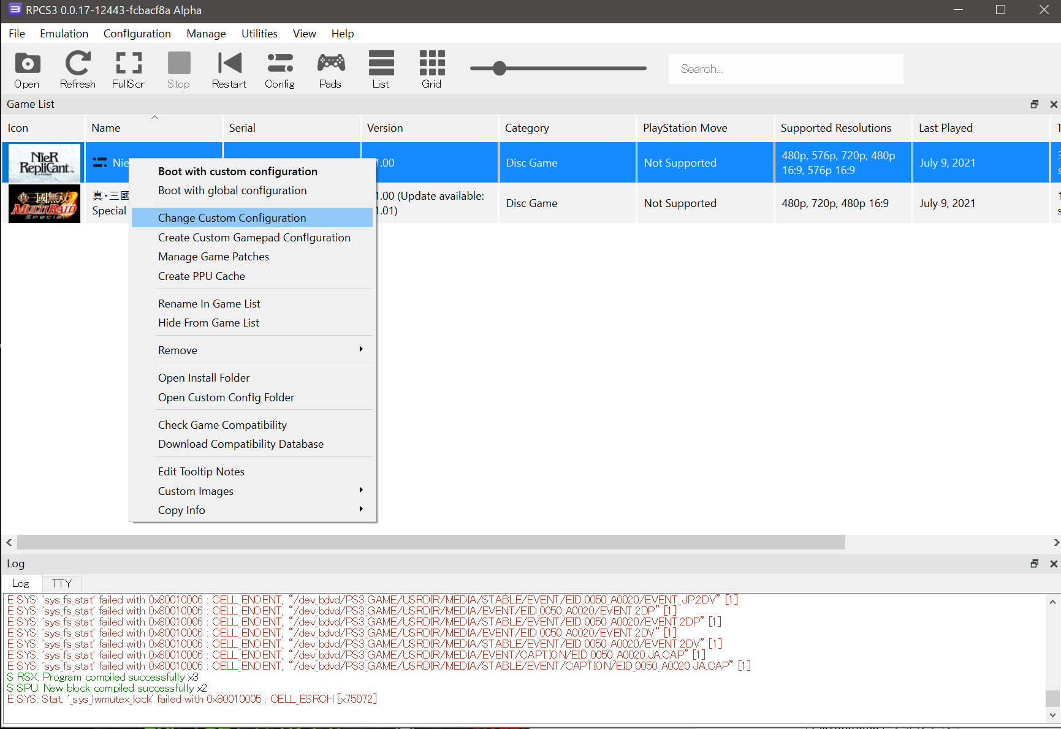Viewport: 1061px width, 729px height.
Task: Click the horizontal scrollbar's left arrow
Action: 9,542
